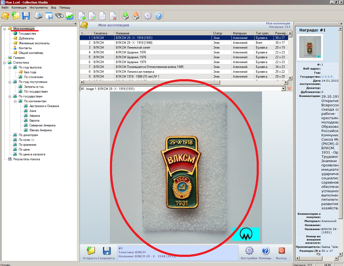The image size is (344, 266).
Task: Click the details panel's scroll-down arrow
Action: pos(340,254)
